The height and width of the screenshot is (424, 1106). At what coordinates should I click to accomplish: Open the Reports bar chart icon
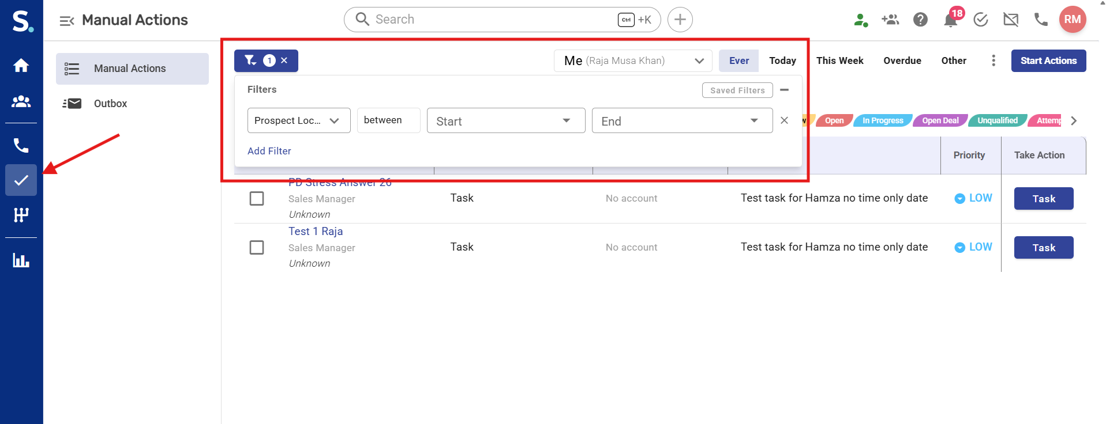pyautogui.click(x=21, y=260)
